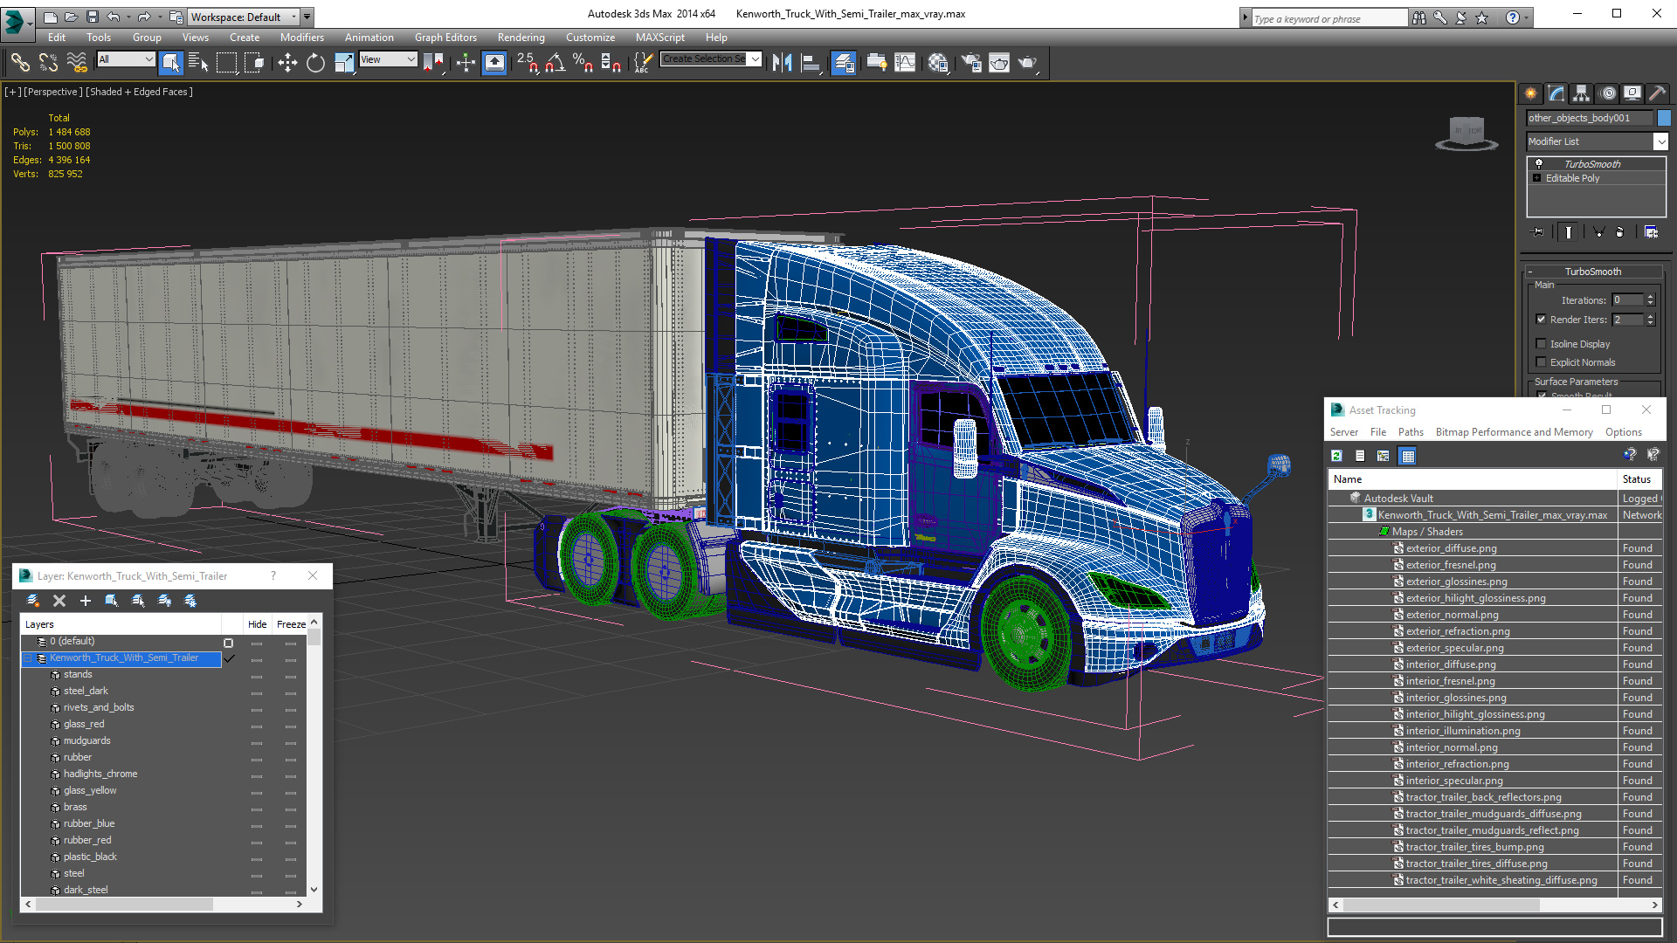Click the object name input field
Screen dimensions: 1677x943
click(1590, 118)
